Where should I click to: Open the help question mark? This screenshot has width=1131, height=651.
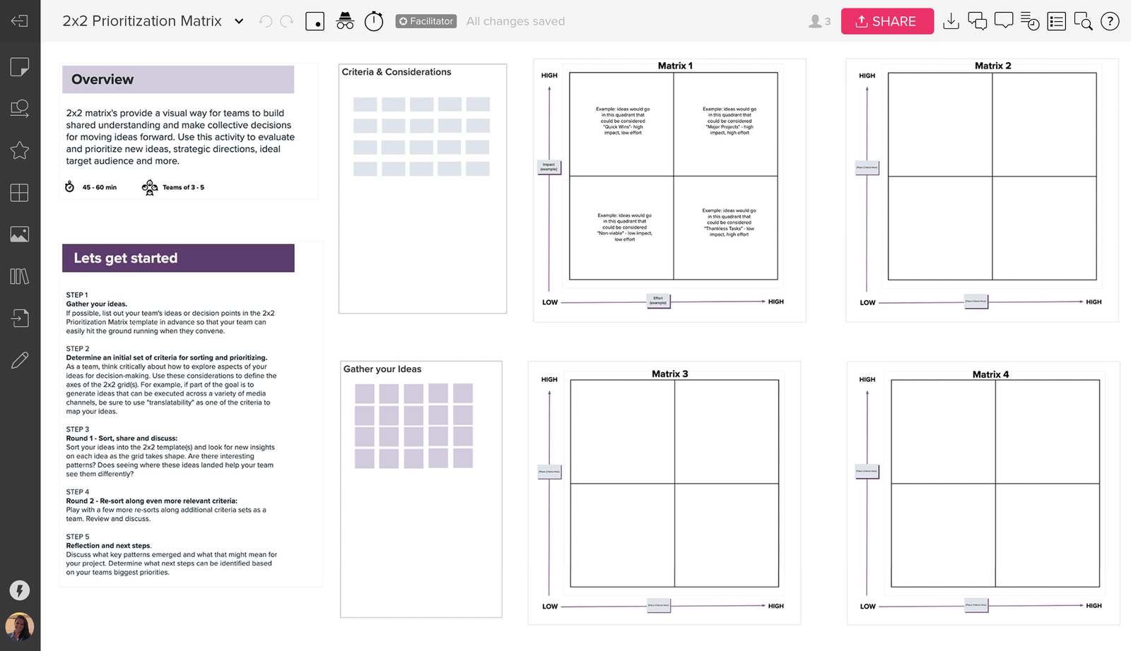(1110, 21)
